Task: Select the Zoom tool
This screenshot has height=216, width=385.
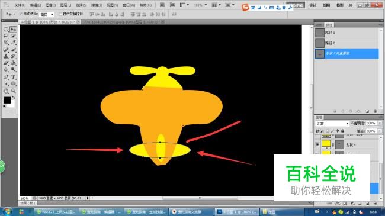Action: (x=13, y=91)
